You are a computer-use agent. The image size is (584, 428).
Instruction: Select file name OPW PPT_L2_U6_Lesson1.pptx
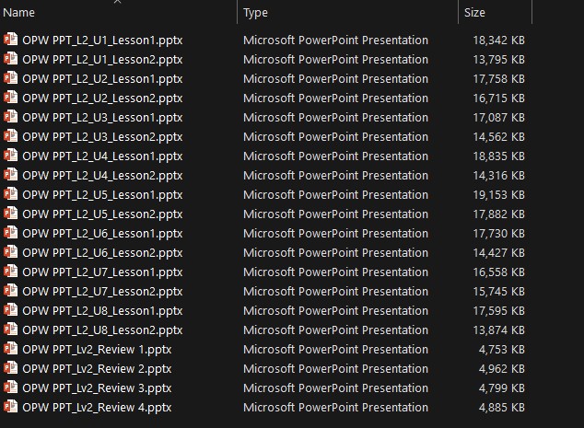tap(102, 234)
